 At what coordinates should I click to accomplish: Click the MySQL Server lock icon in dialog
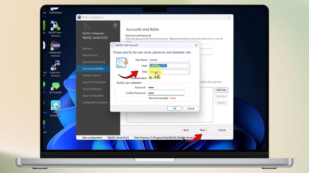pos(122,63)
